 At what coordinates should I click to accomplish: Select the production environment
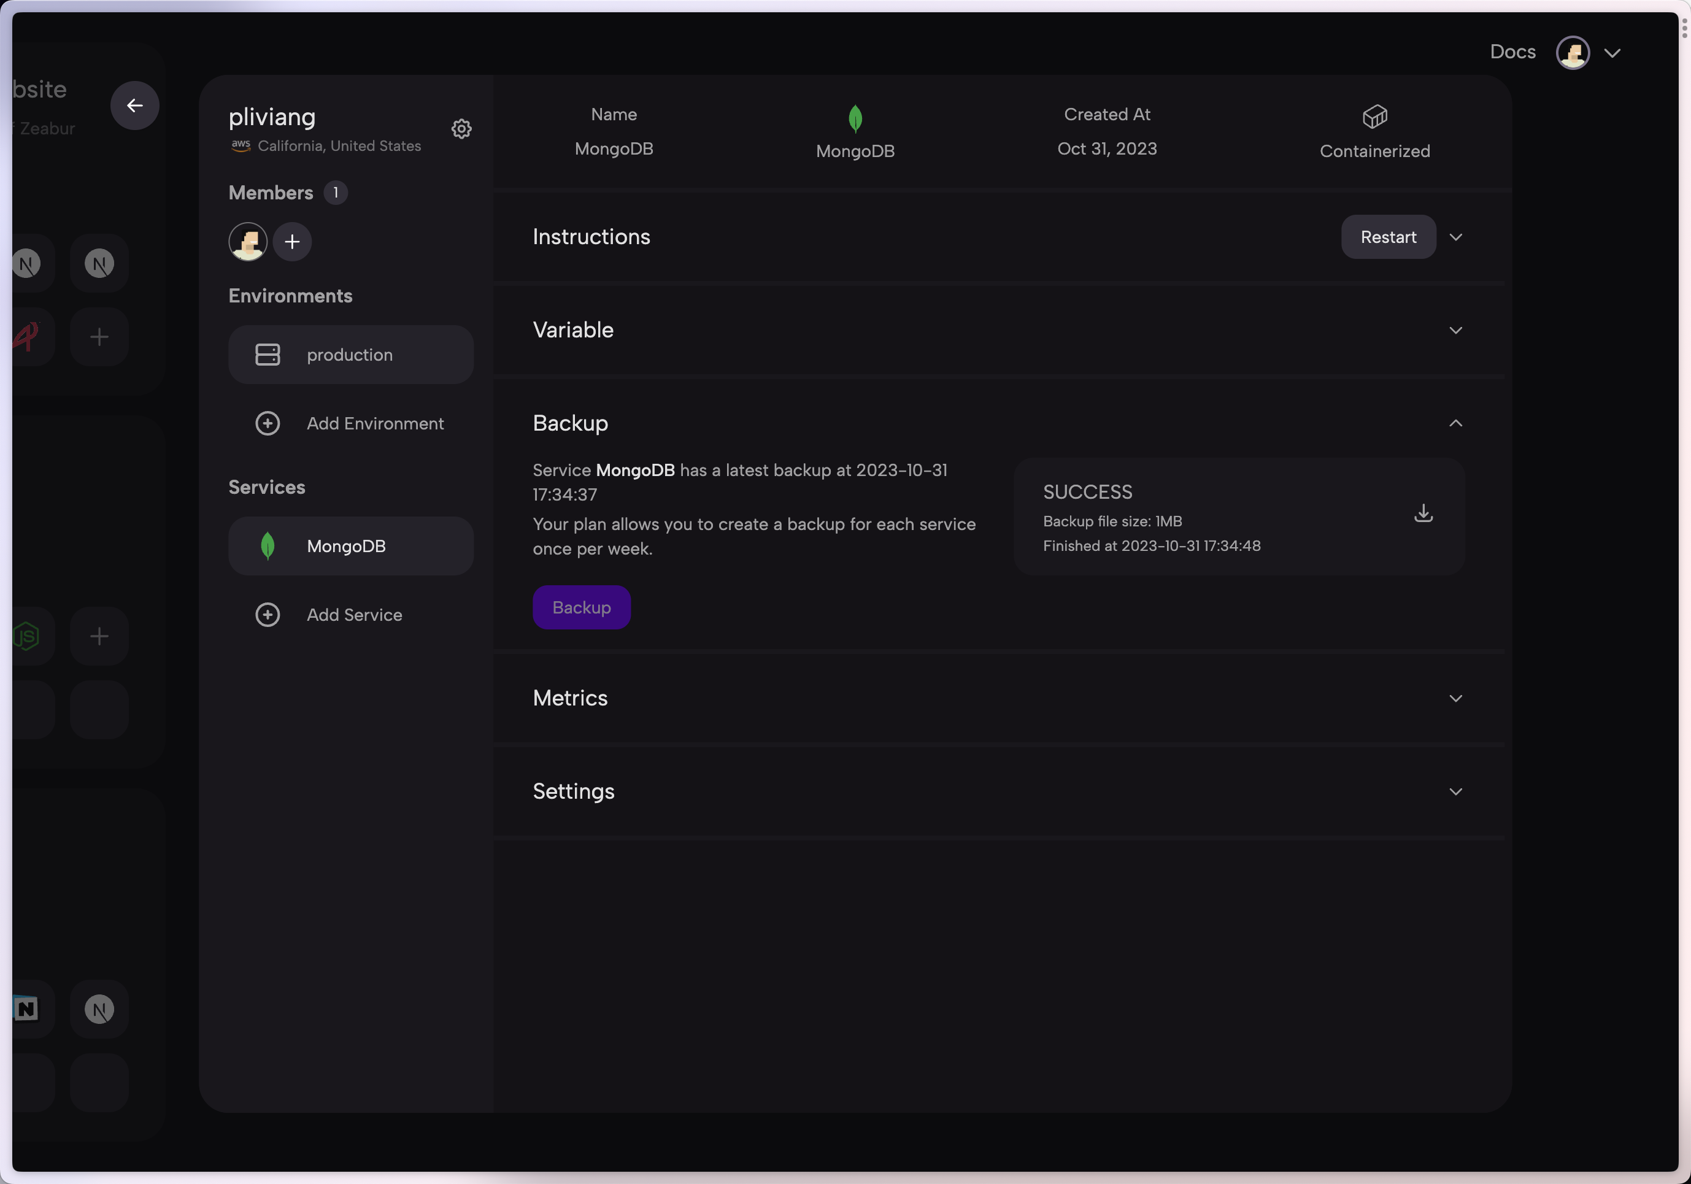[350, 355]
